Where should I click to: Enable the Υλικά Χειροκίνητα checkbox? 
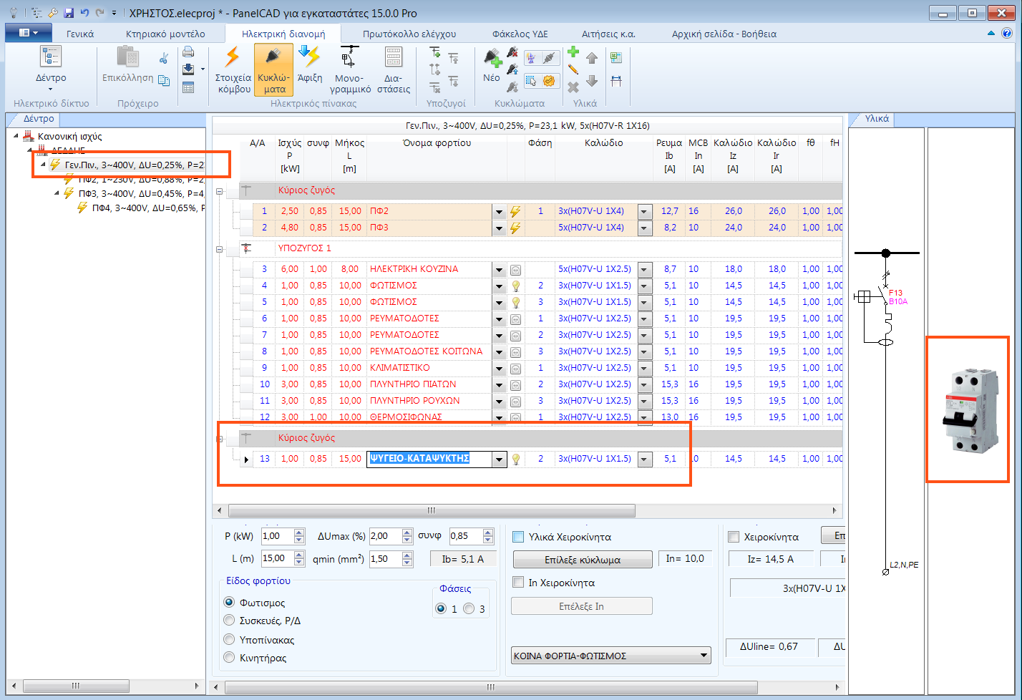519,537
